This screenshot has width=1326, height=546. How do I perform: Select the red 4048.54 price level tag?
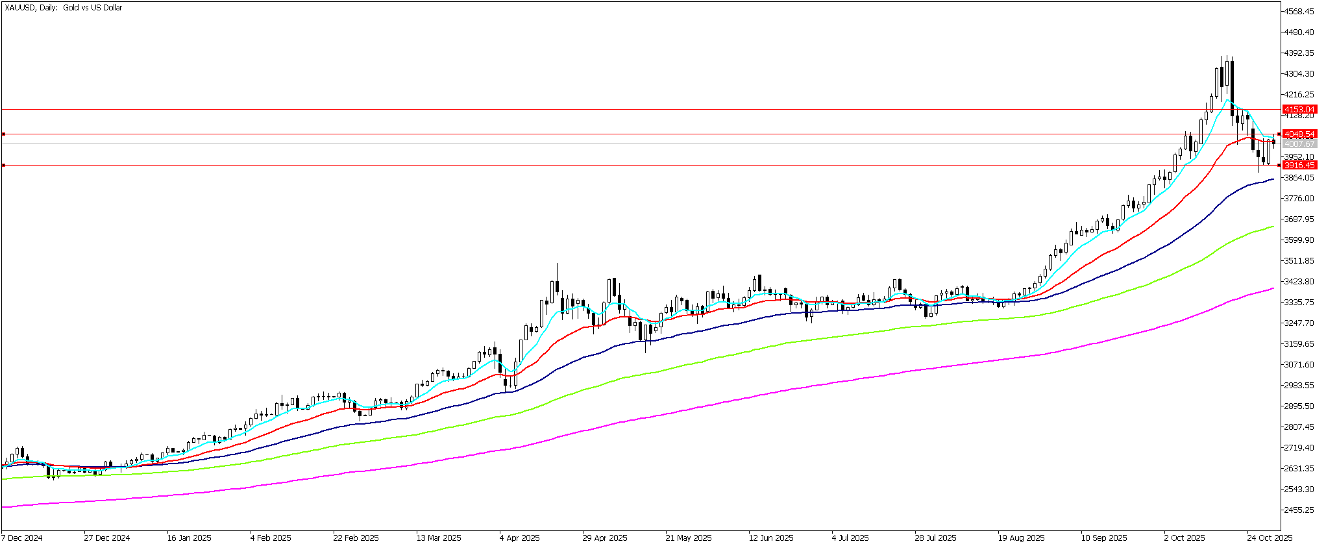1299,134
